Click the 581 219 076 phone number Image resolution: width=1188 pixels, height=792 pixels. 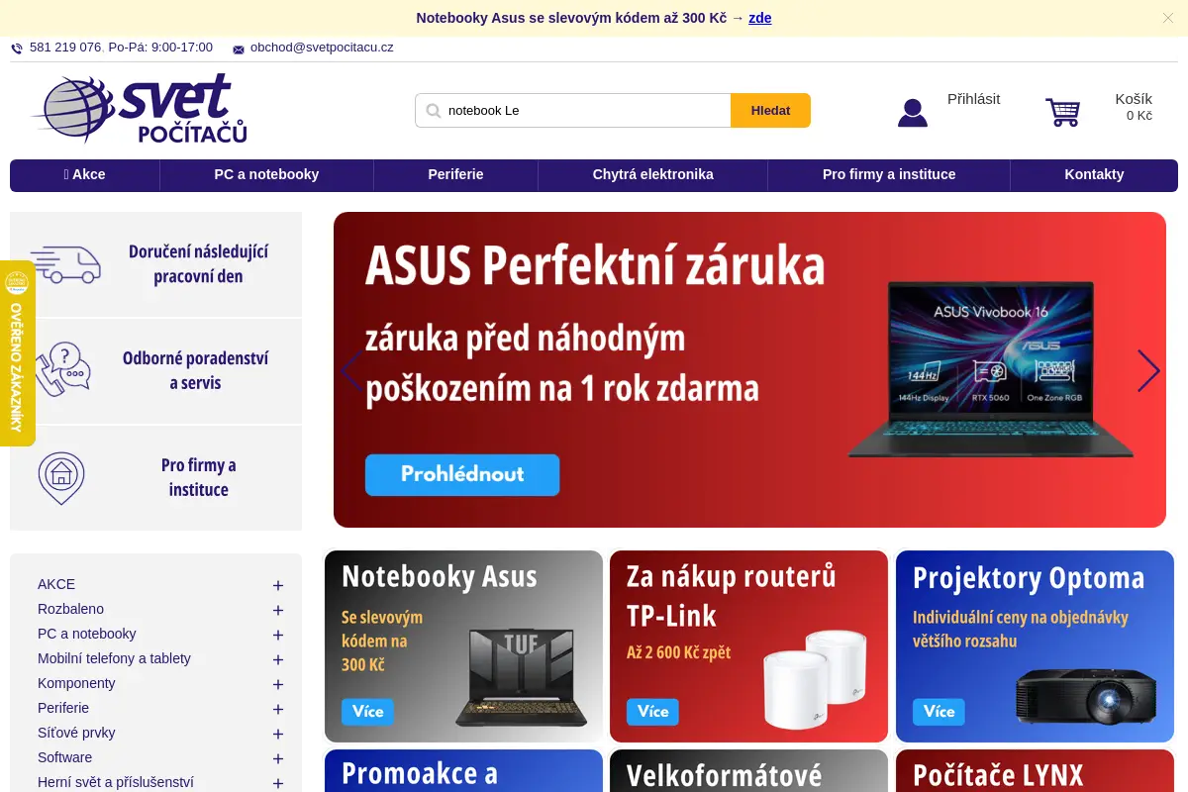click(x=65, y=48)
